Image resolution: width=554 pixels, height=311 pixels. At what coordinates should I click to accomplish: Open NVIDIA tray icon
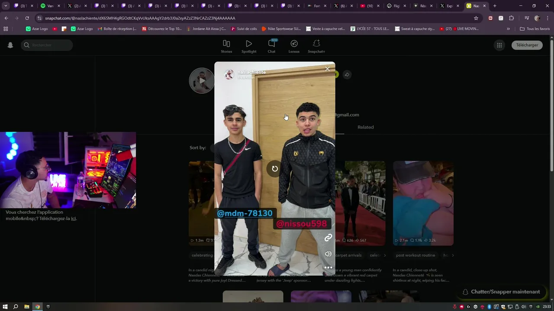tap(538, 307)
